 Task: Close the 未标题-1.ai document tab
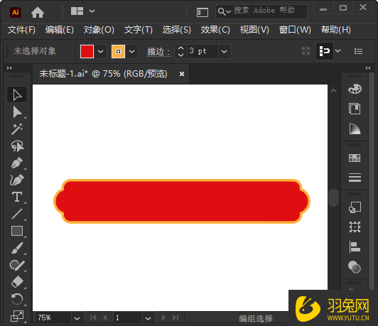coord(182,74)
